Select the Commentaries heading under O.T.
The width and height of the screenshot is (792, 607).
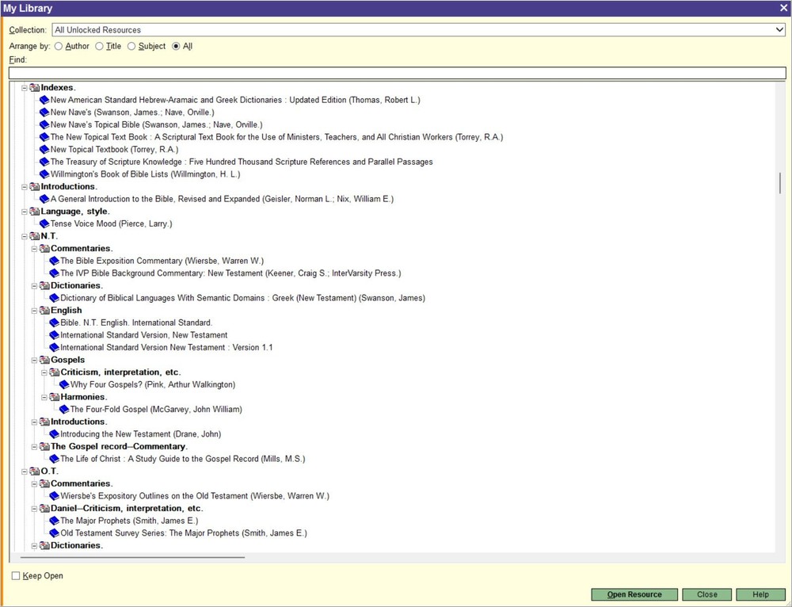coord(82,483)
